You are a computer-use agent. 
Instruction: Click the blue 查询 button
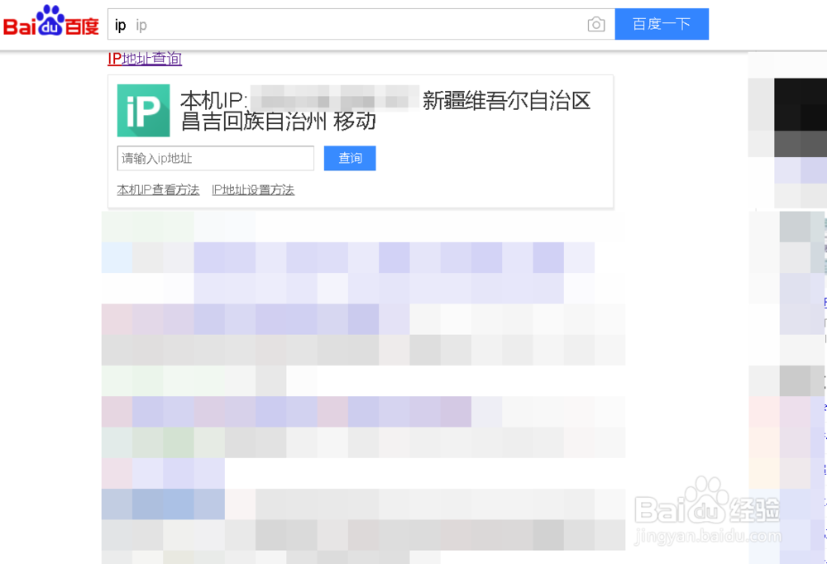point(350,158)
